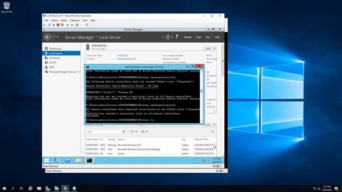
Task: Click the domain name link in Properties
Action: pyautogui.click(x=127, y=59)
